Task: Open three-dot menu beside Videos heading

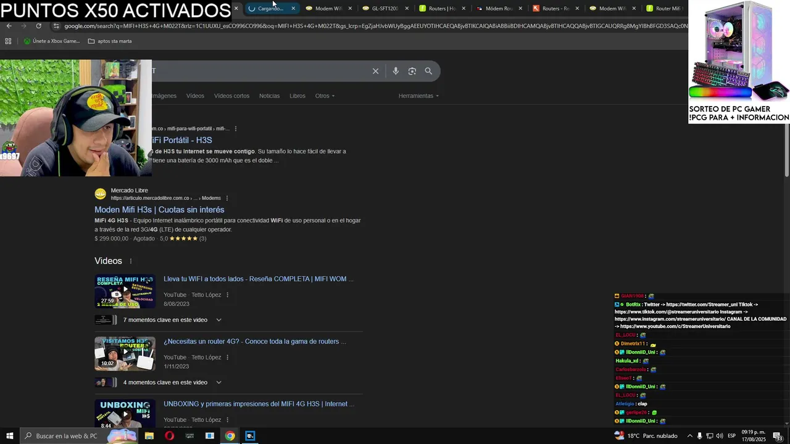Action: 131,261
